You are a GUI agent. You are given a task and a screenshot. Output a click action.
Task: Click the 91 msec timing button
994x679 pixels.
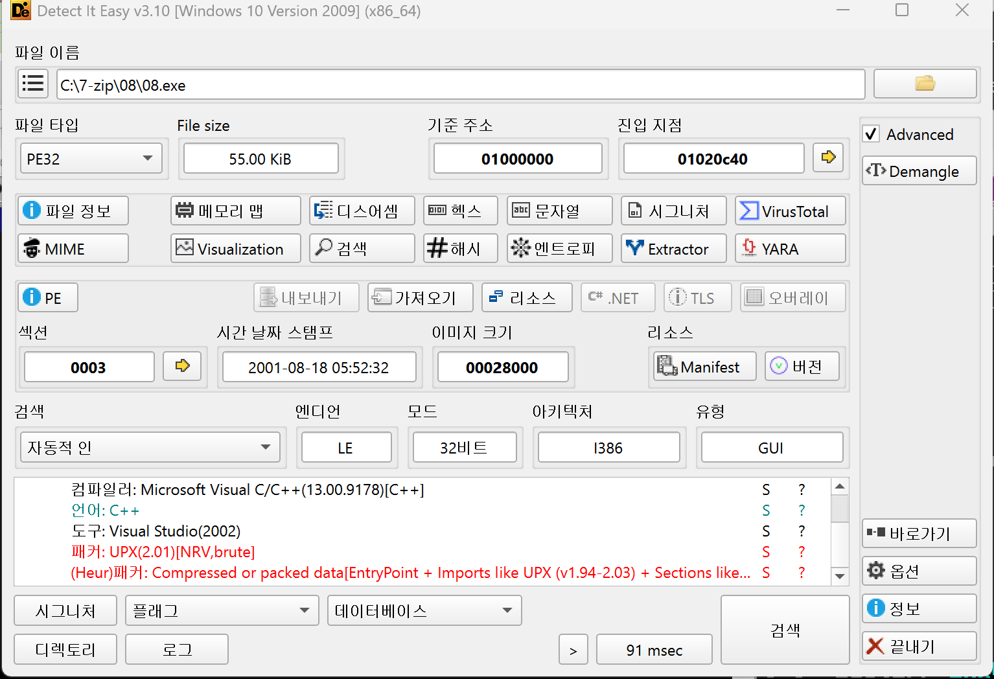(x=654, y=650)
